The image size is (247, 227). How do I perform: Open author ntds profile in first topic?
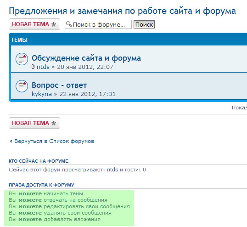pyautogui.click(x=43, y=67)
